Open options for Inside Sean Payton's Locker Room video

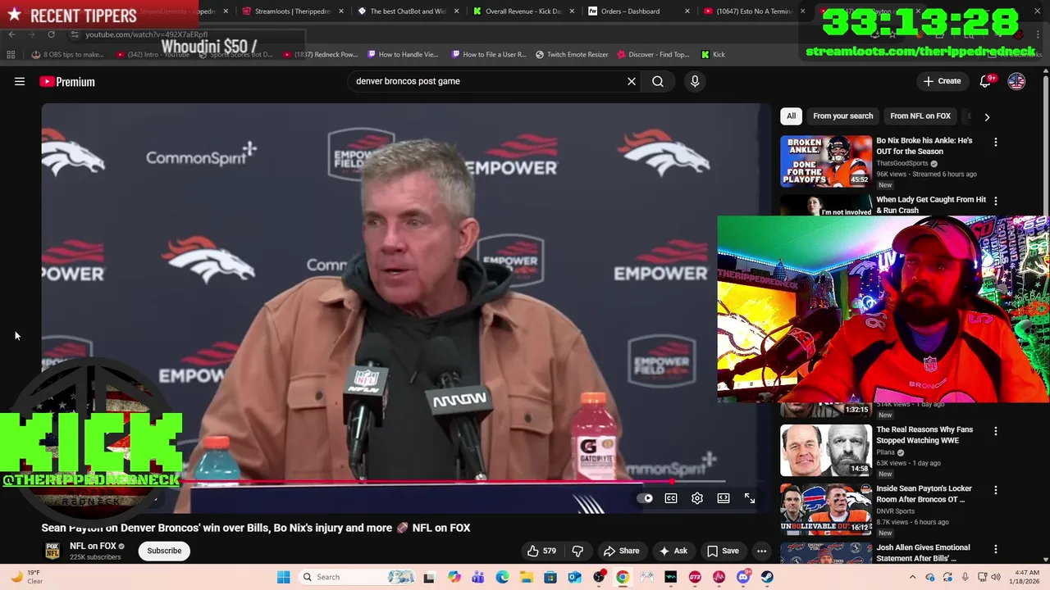pos(996,490)
